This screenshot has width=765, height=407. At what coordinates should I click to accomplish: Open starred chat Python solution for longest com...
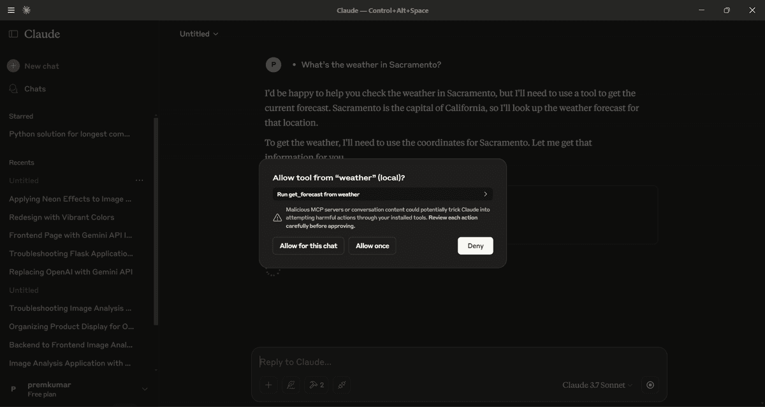(x=69, y=134)
